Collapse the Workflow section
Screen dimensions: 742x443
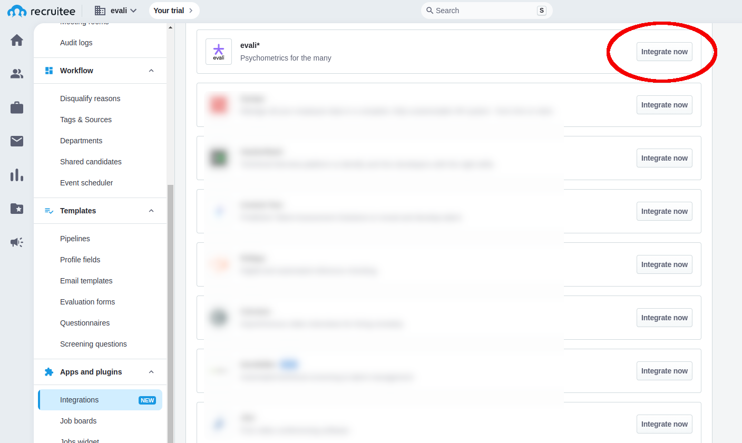pyautogui.click(x=151, y=71)
